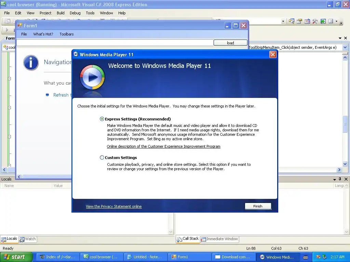Image resolution: width=350 pixels, height=262 pixels.
Task: Click the code editor scroll down arrow
Action: pos(345,164)
